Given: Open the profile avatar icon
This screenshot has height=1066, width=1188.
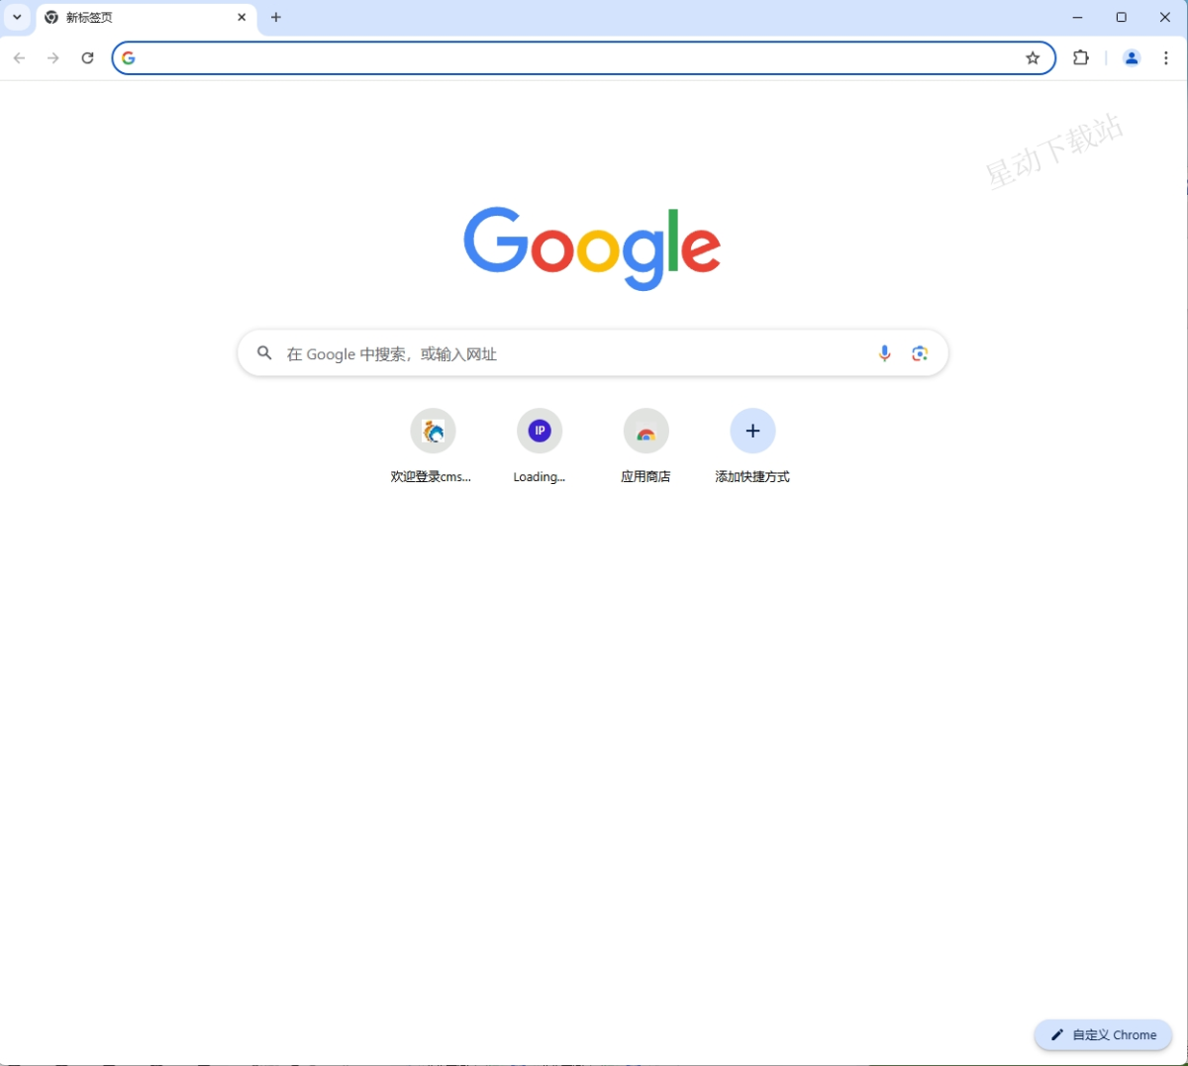Looking at the screenshot, I should 1132,57.
